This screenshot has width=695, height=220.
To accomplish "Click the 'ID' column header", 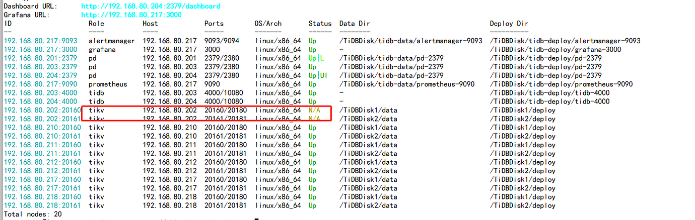I will coord(8,24).
